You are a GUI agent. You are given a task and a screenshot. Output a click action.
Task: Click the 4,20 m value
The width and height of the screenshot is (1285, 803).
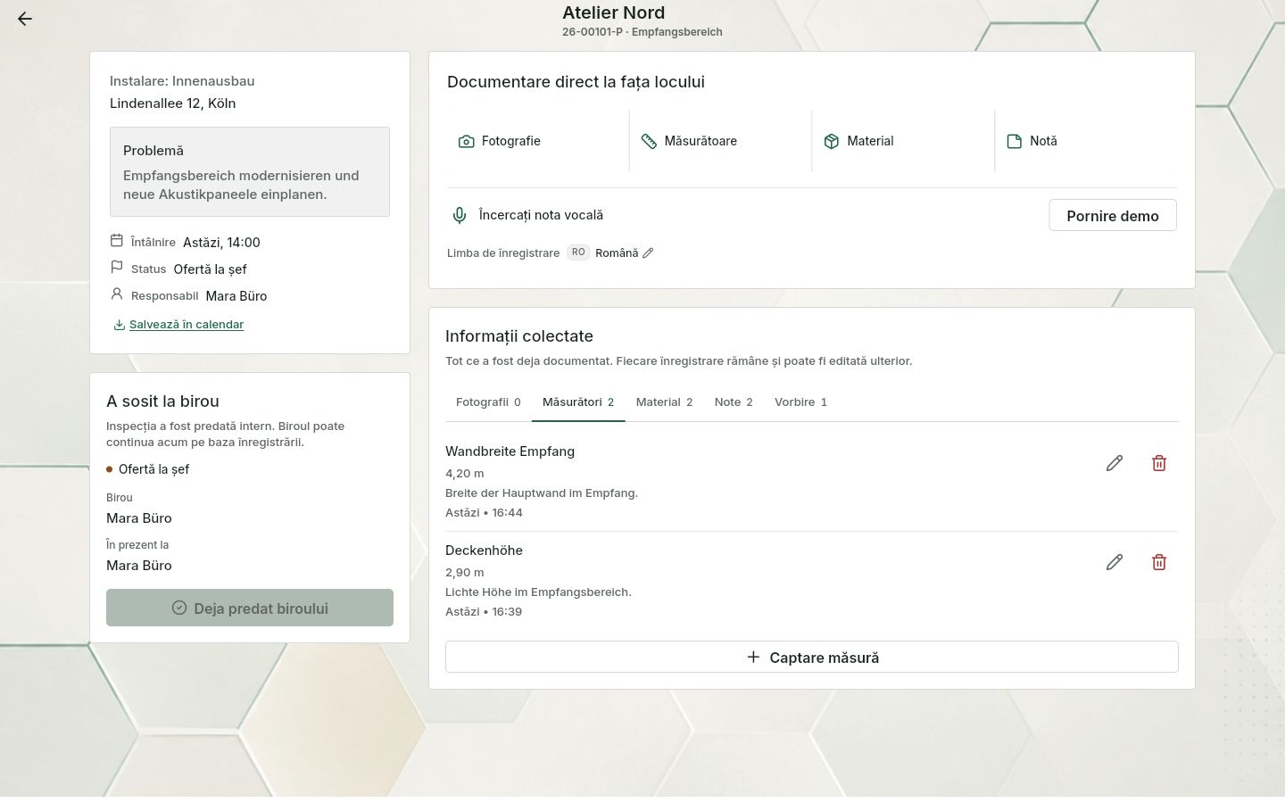[x=464, y=474]
